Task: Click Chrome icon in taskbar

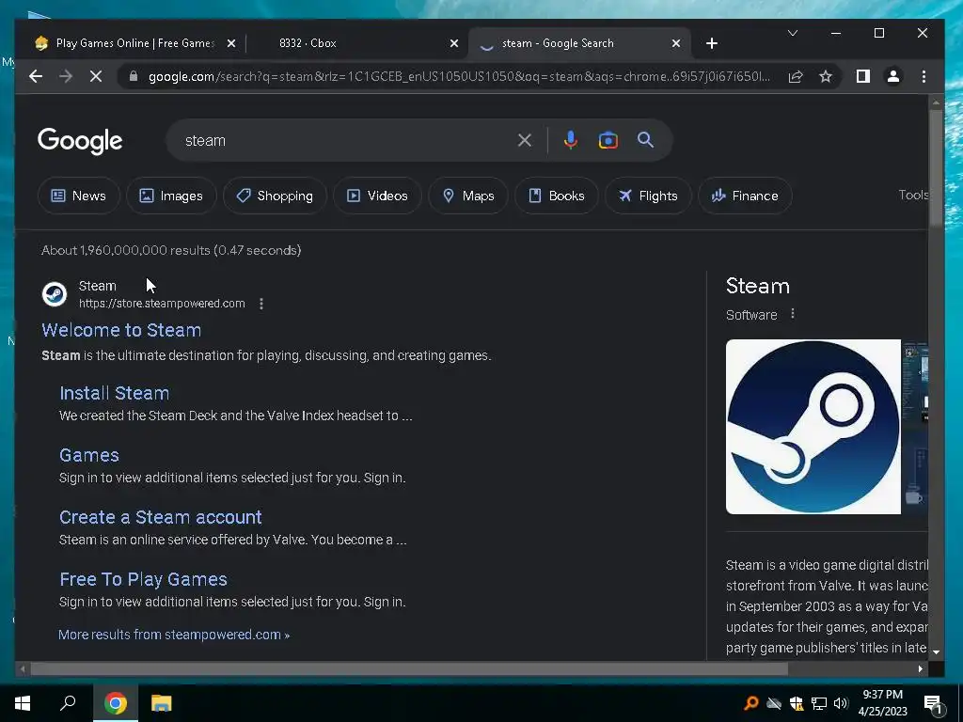Action: pos(116,703)
